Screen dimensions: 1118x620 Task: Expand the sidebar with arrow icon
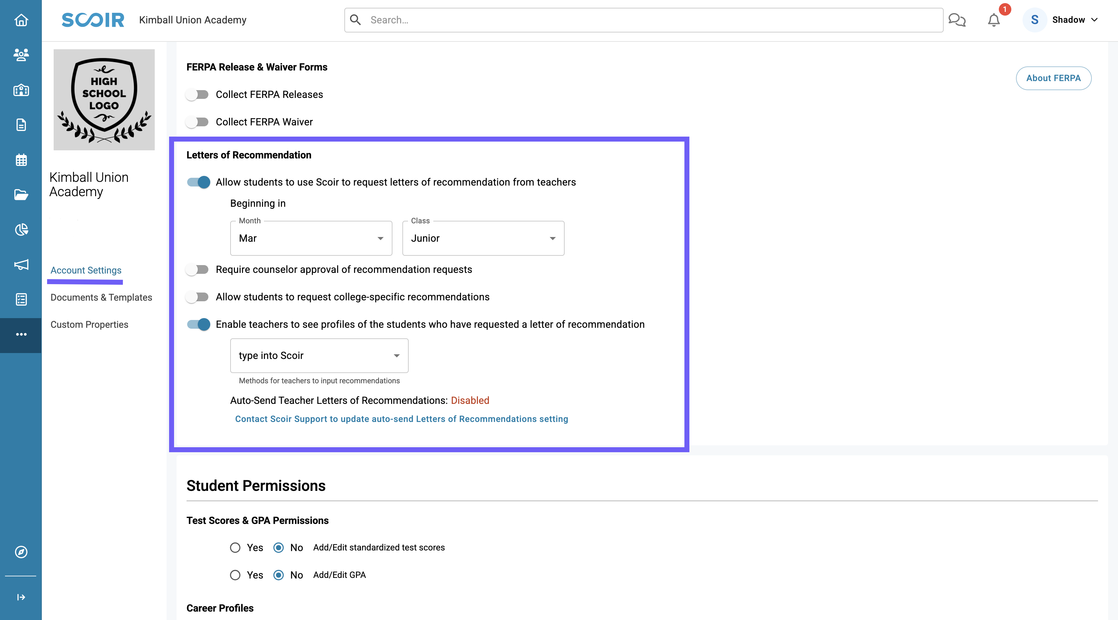21,598
